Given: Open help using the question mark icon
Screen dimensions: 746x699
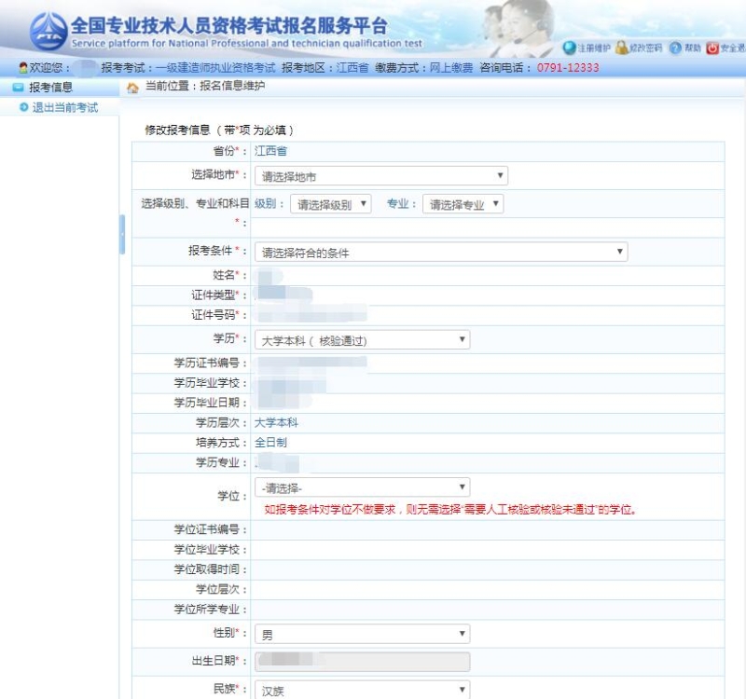Looking at the screenshot, I should click(673, 47).
